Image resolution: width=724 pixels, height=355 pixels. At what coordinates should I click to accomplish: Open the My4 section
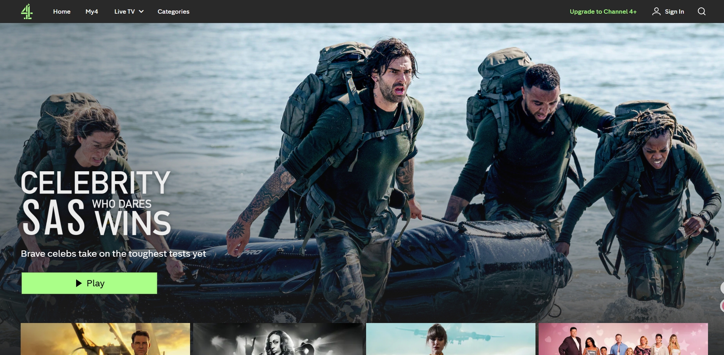click(92, 12)
